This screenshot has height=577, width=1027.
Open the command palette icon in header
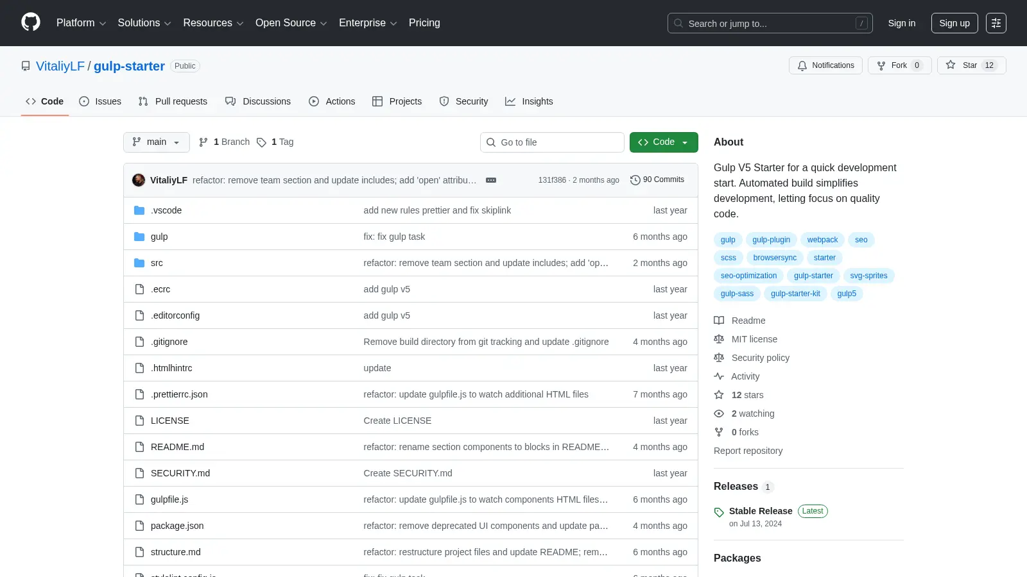996,23
